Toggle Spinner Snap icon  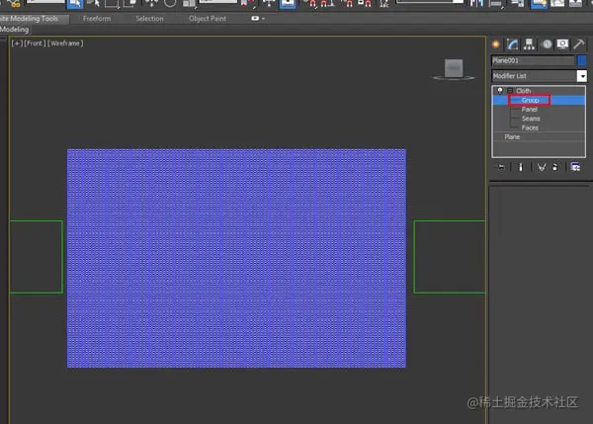click(365, 4)
